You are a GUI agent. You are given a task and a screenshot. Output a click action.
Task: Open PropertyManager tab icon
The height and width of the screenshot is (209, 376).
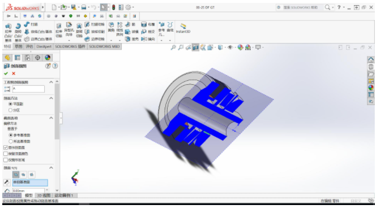click(17, 58)
